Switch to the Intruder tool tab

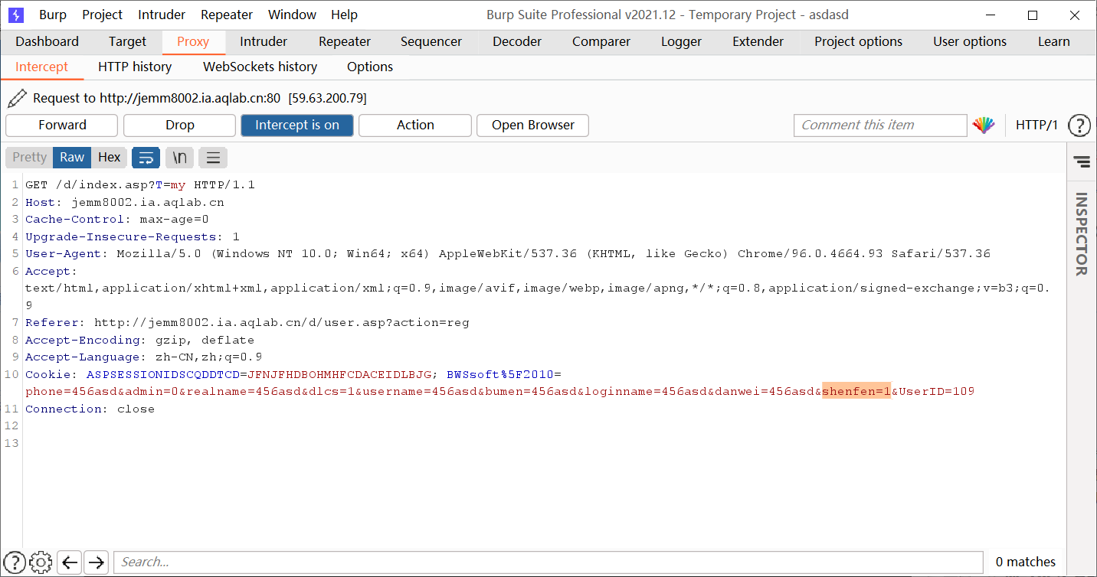264,41
